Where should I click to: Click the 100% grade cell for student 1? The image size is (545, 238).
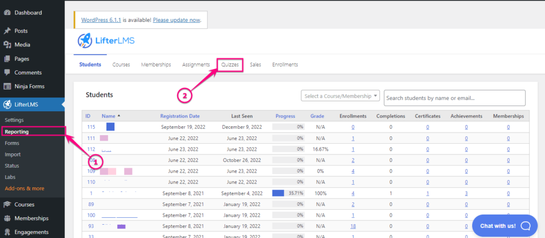(x=320, y=193)
